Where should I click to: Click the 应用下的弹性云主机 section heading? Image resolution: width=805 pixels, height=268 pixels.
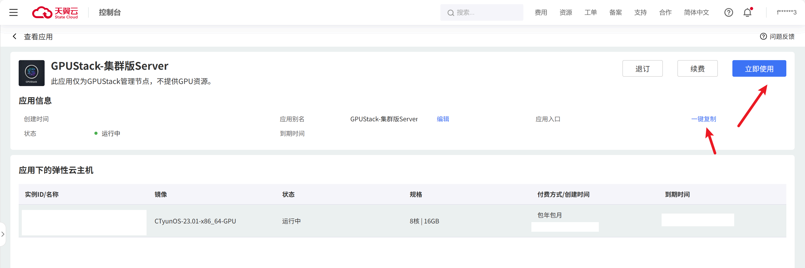coord(56,170)
